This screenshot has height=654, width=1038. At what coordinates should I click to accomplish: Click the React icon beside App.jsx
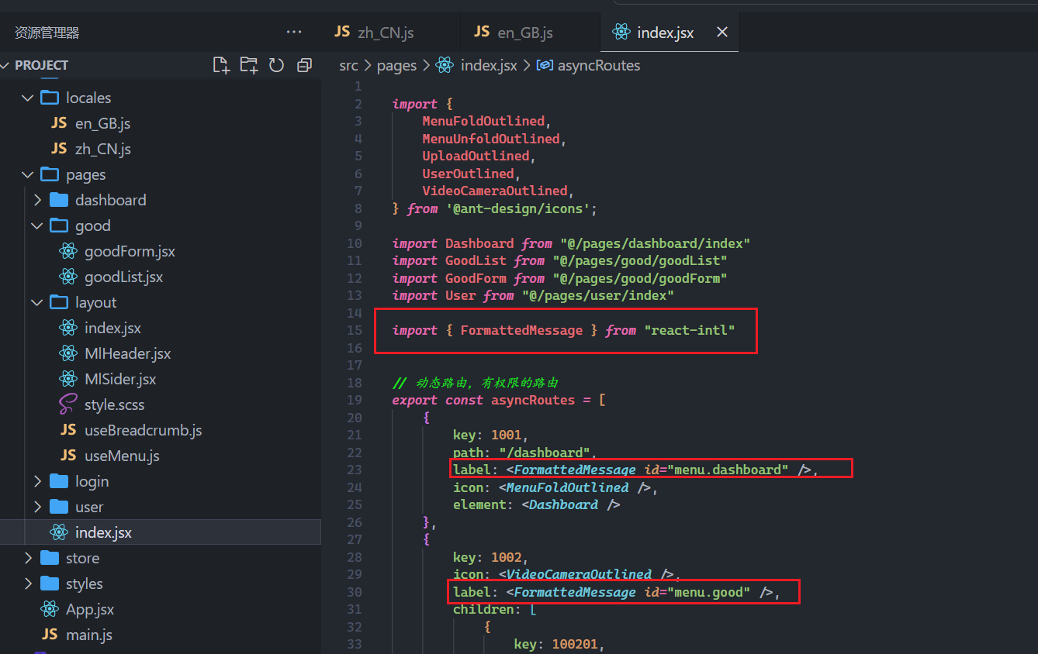coord(50,609)
